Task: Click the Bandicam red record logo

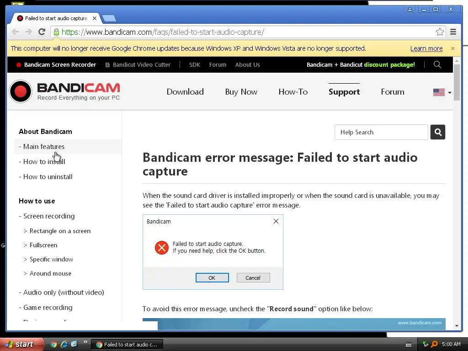Action: (x=21, y=91)
